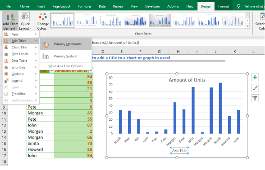Open the Change Colors dropdown

click(x=43, y=21)
